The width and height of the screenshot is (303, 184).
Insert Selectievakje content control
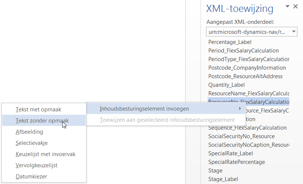(x=32, y=143)
